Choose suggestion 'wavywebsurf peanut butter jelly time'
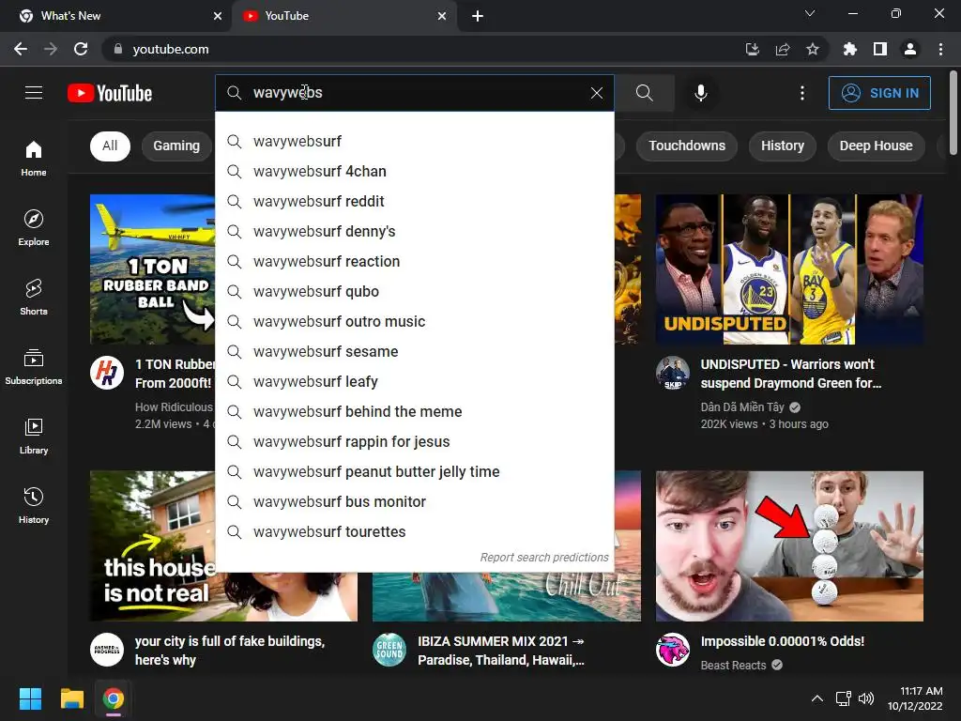The image size is (961, 721). pyautogui.click(x=415, y=472)
